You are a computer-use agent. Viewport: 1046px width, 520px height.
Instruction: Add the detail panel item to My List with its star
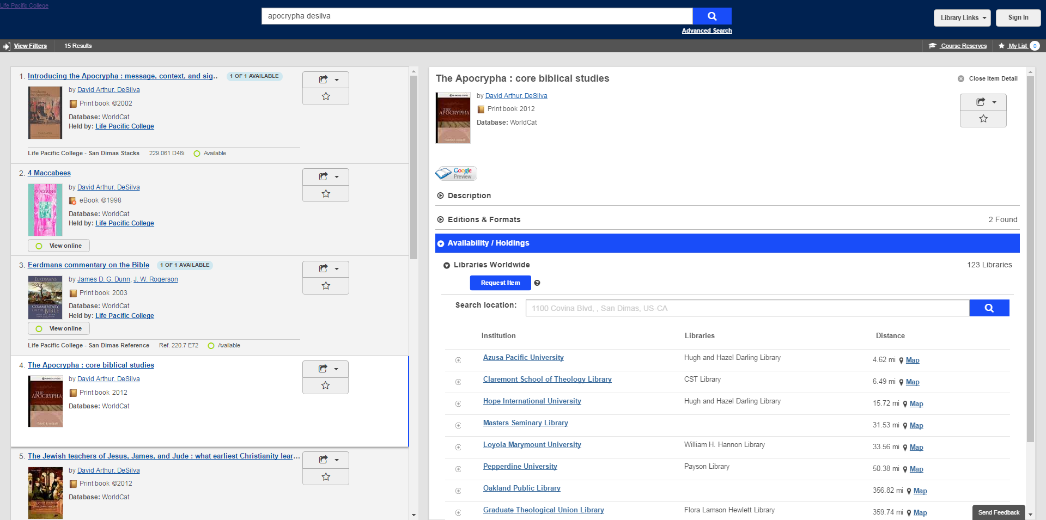tap(983, 119)
